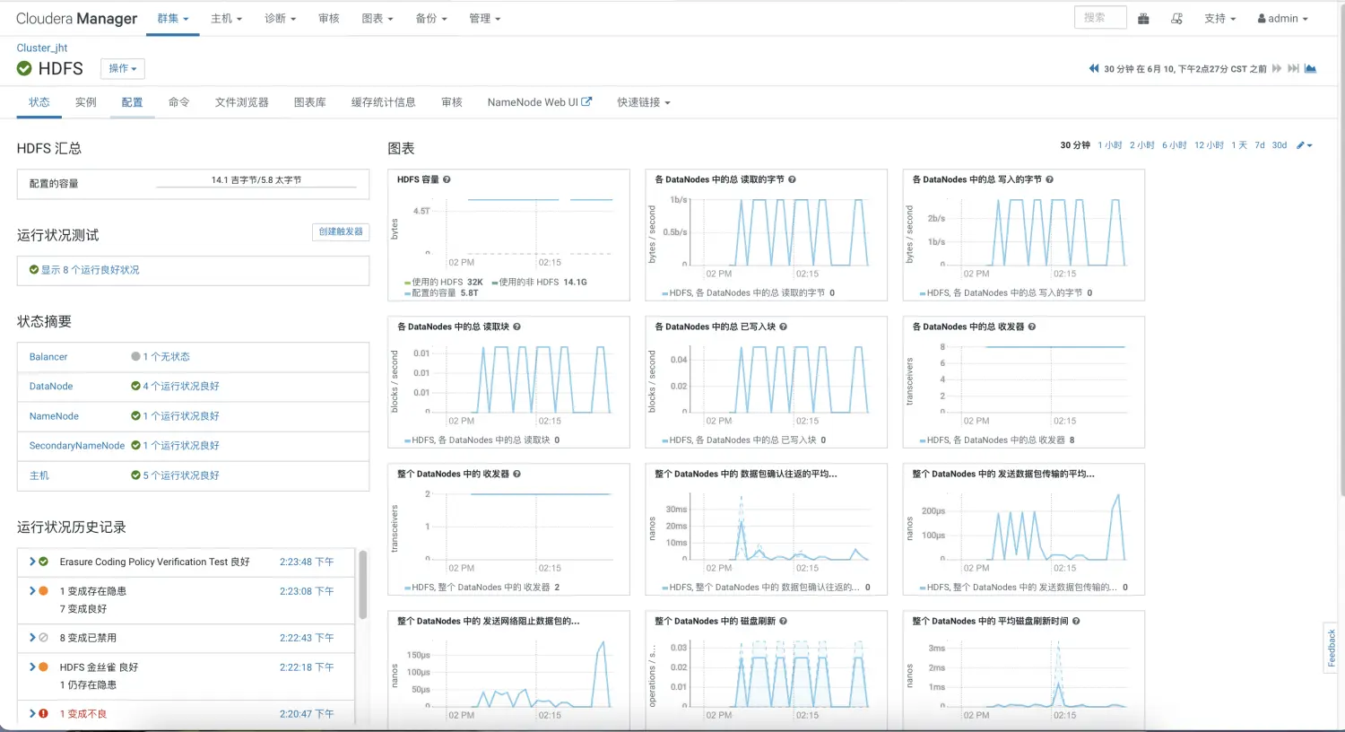This screenshot has height=732, width=1345.
Task: Click help icon next to 各 DataNodes 总 收发器
Action: point(1032,327)
